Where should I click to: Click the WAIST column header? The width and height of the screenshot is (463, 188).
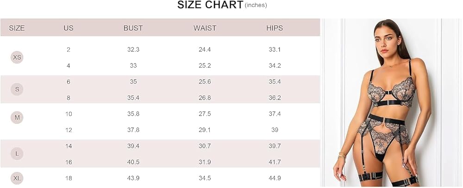(205, 28)
